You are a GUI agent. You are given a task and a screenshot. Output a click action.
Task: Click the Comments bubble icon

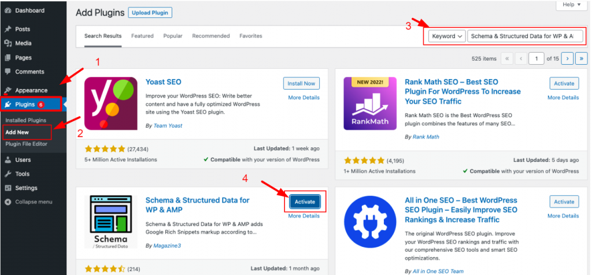click(x=8, y=72)
